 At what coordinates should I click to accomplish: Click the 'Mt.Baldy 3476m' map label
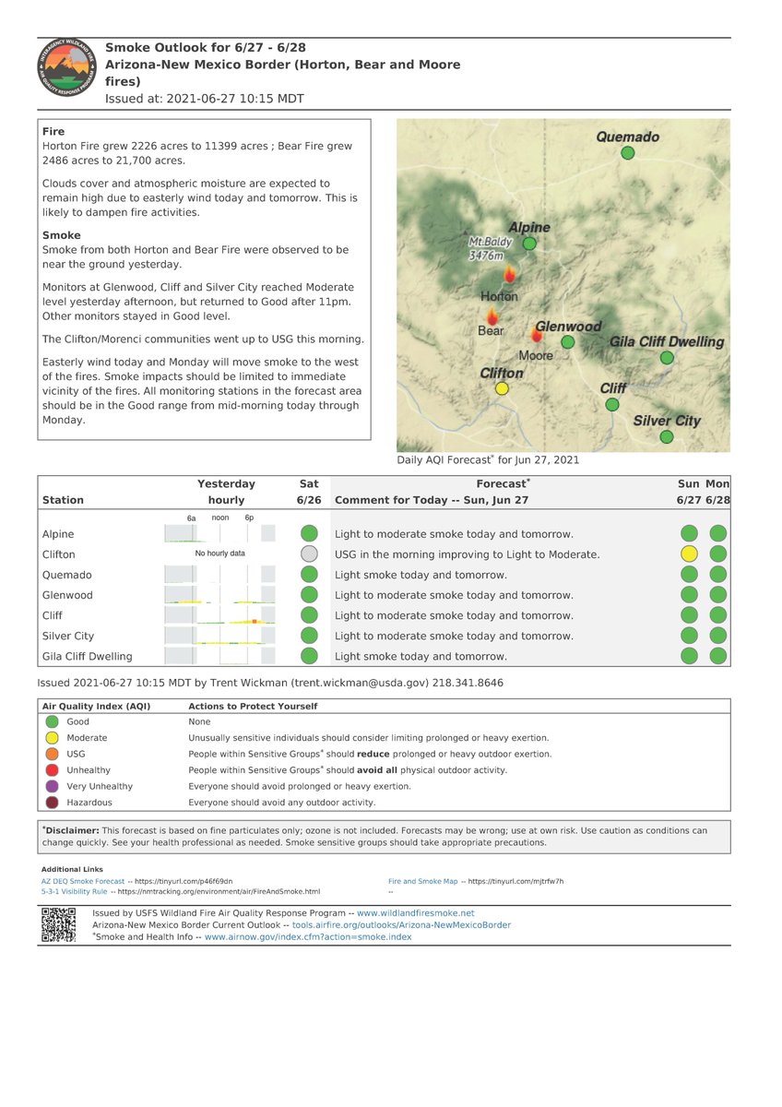point(488,248)
